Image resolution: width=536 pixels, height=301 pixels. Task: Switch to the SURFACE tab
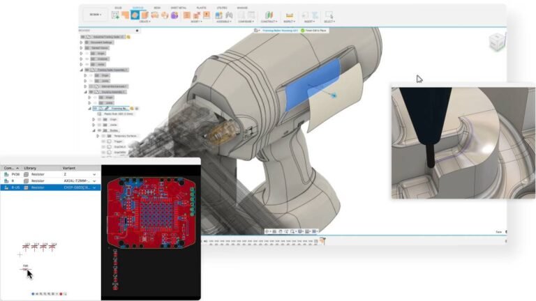click(x=137, y=8)
